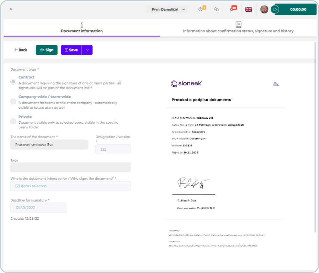This screenshot has height=273, width=319.
Task: Open the '(2) Items selected' signers dropdown
Action: [x=71, y=186]
